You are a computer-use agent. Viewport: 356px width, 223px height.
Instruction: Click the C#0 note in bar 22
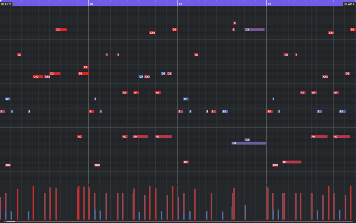[x=275, y=165]
